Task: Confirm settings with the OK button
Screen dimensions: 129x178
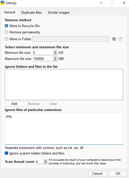Action: coord(118,173)
